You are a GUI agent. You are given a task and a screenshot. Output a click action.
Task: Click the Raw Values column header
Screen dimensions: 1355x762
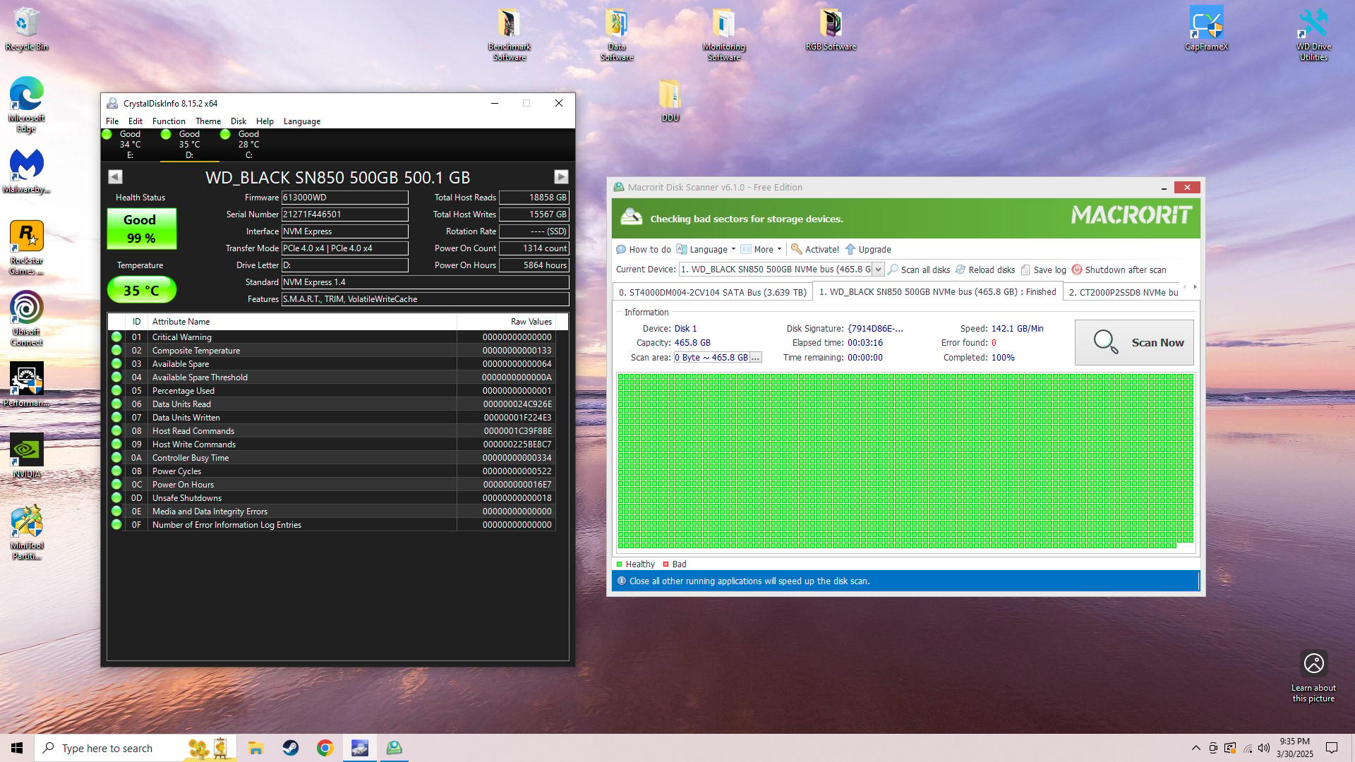click(x=507, y=322)
